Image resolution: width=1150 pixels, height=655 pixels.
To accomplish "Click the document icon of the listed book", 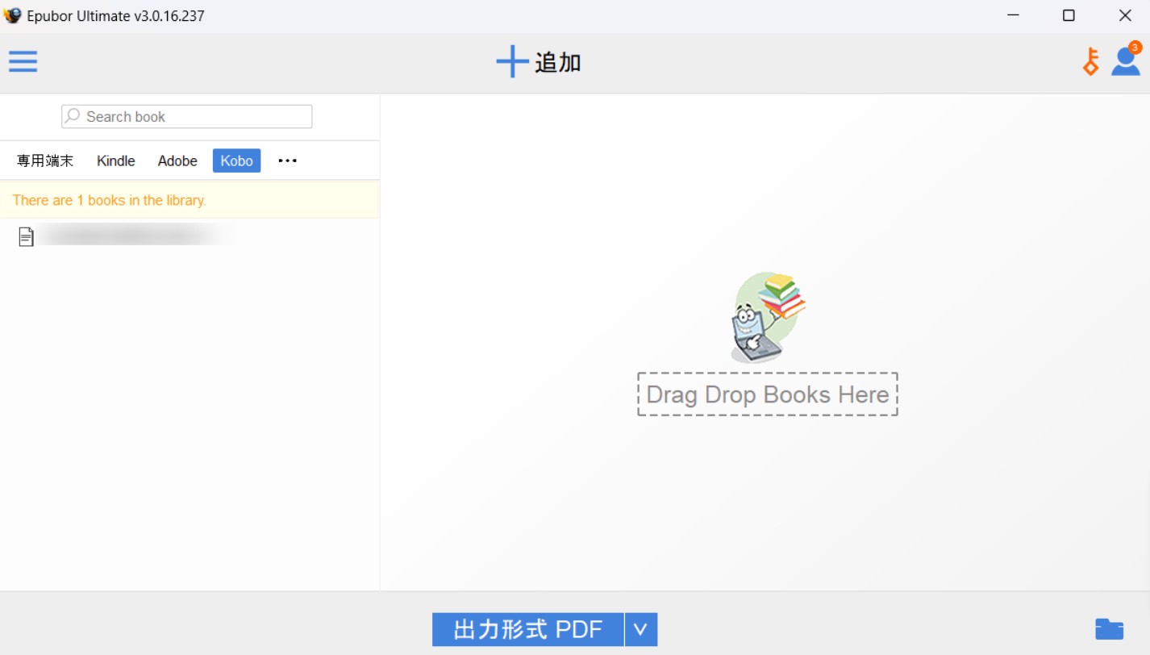I will point(27,236).
